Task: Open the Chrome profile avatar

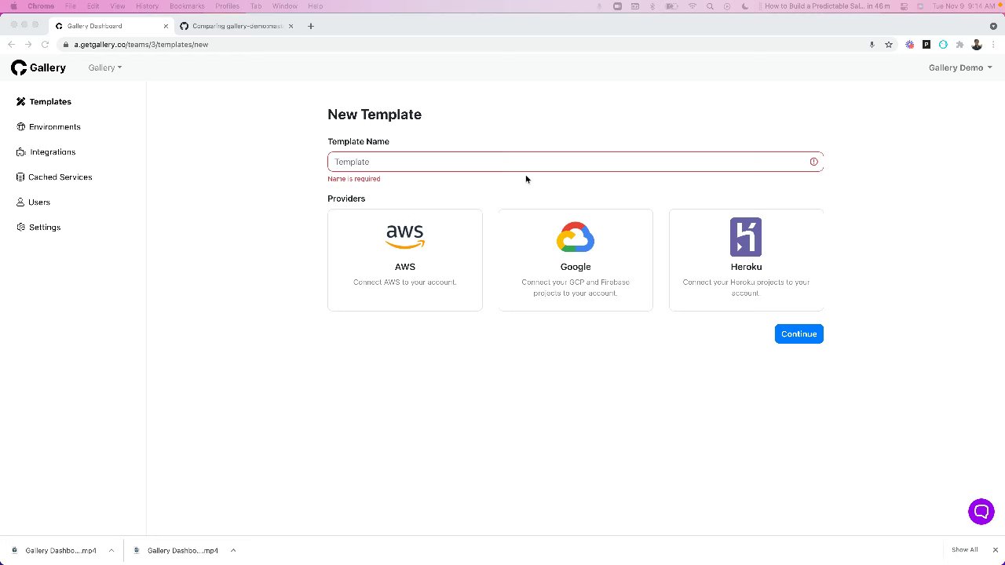Action: [977, 45]
